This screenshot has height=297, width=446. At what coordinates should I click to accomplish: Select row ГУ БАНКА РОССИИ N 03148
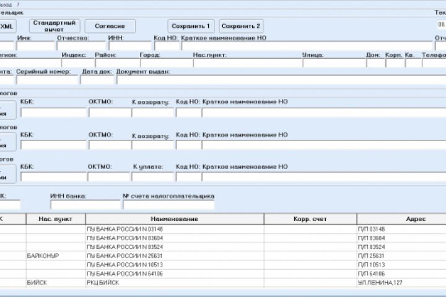click(223, 229)
